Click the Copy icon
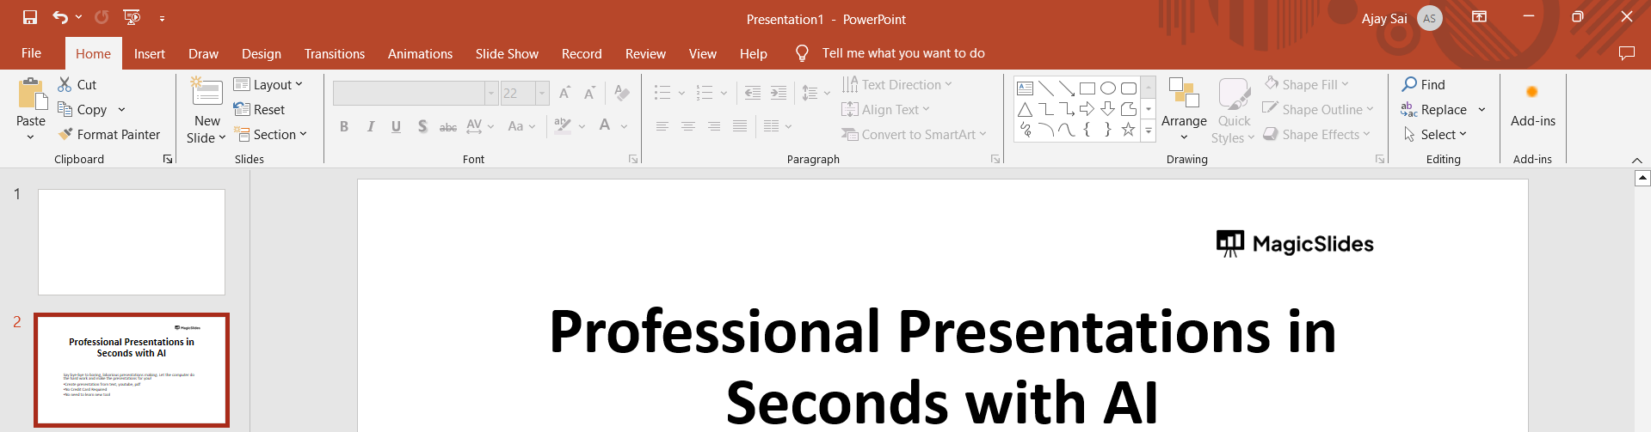This screenshot has height=432, width=1651. click(x=65, y=109)
